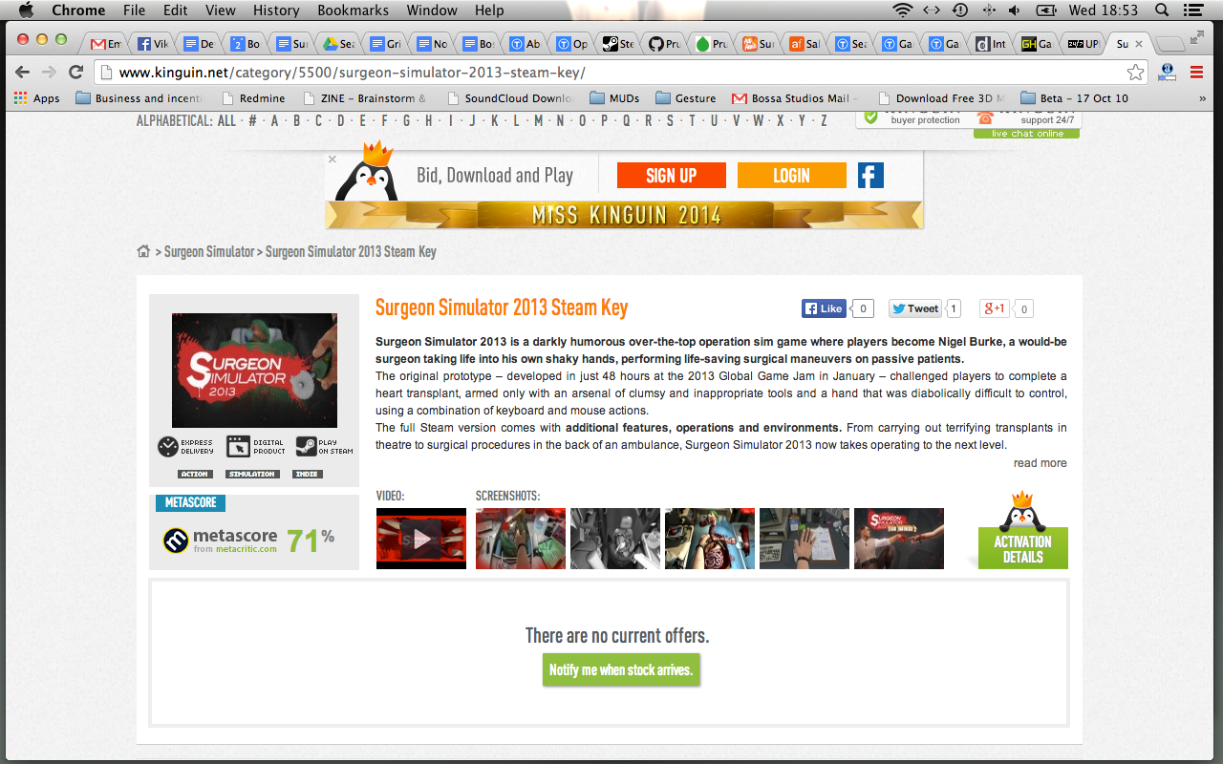Bookmark page with star icon
This screenshot has width=1223, height=764.
1135,73
